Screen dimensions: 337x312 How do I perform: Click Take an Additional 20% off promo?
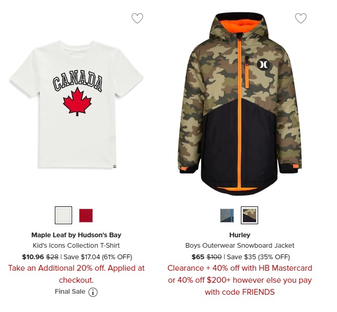tap(76, 274)
